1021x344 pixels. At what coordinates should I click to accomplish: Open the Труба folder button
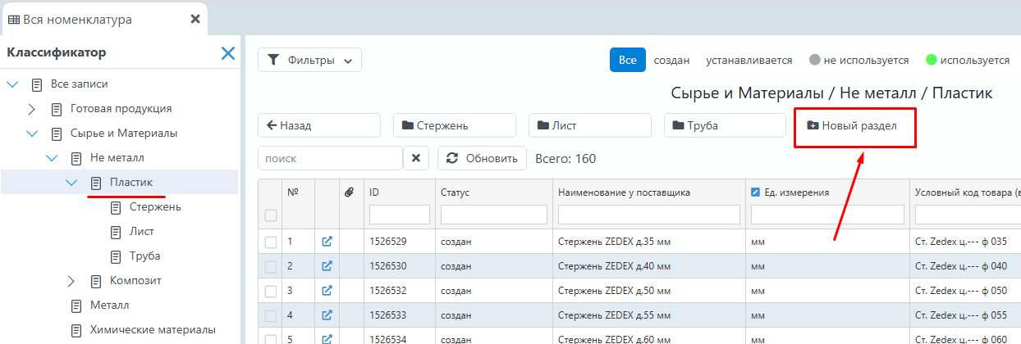(x=725, y=125)
